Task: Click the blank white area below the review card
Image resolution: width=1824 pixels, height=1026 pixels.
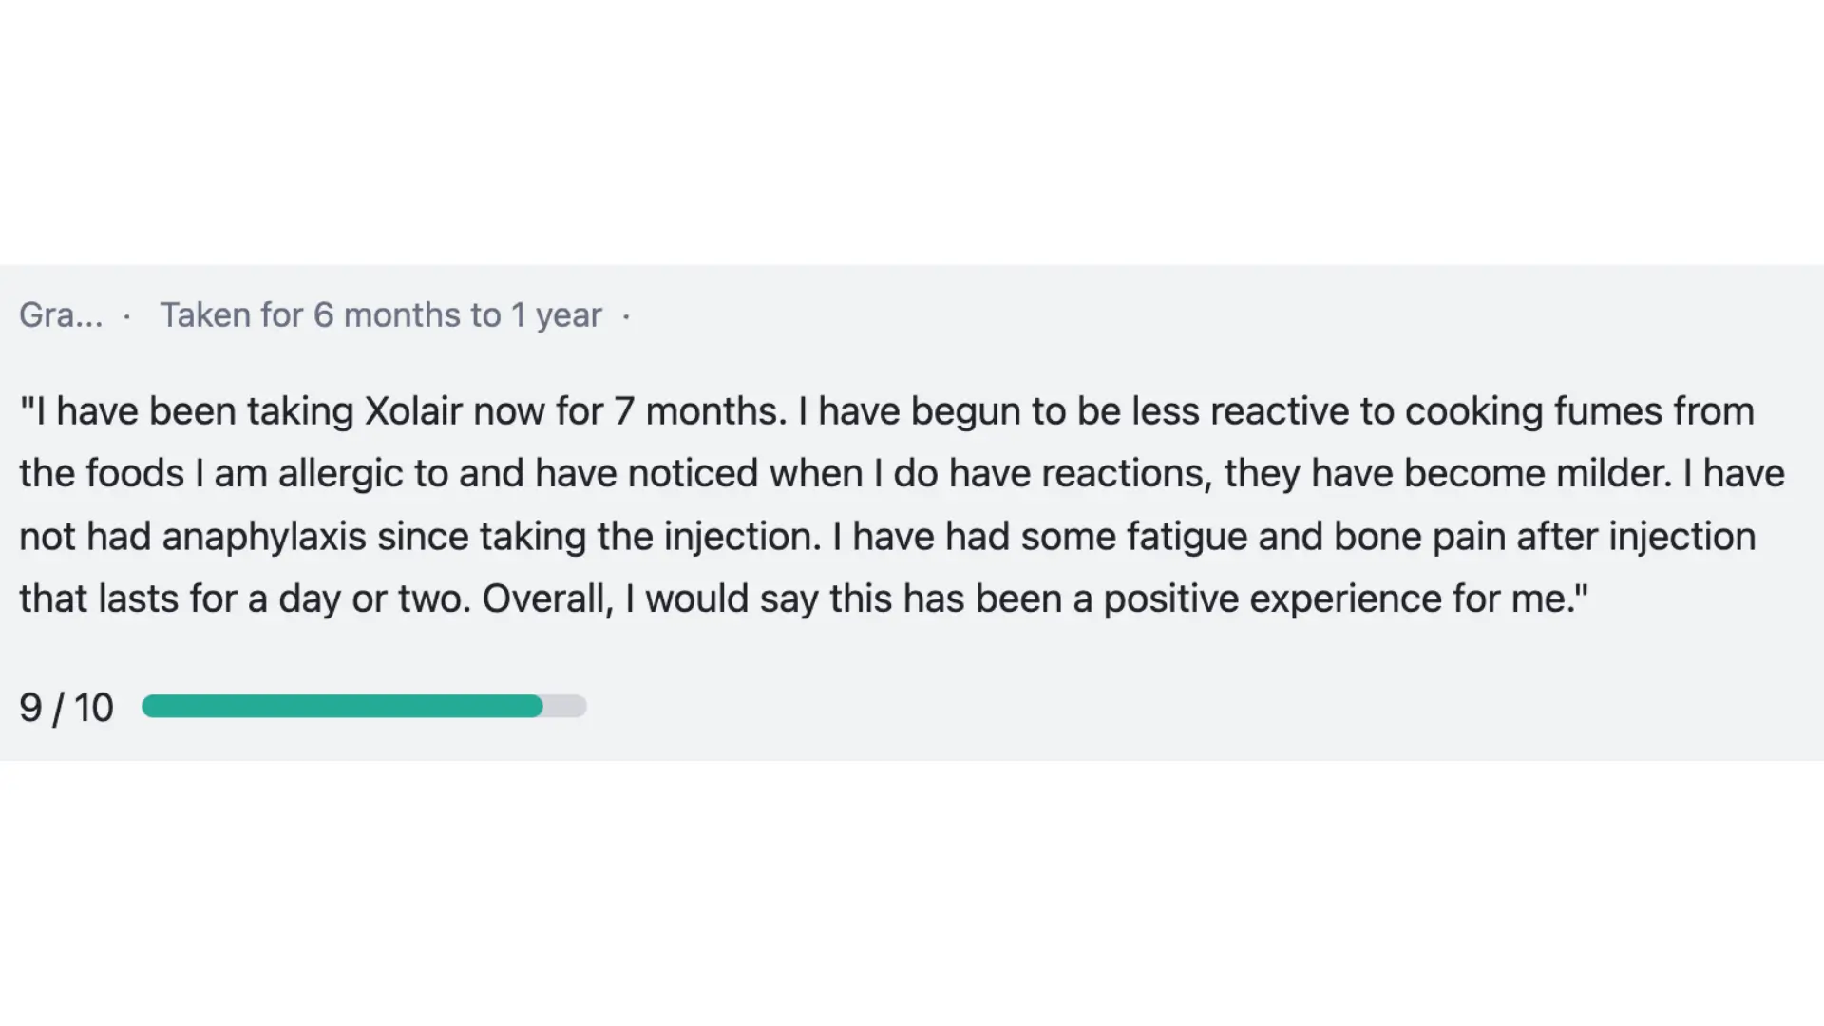Action: coord(912,893)
